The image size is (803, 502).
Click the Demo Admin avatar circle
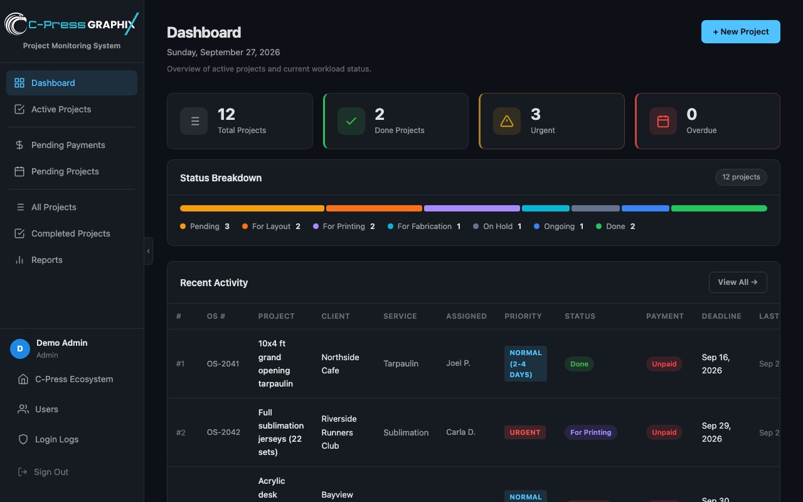coord(20,349)
